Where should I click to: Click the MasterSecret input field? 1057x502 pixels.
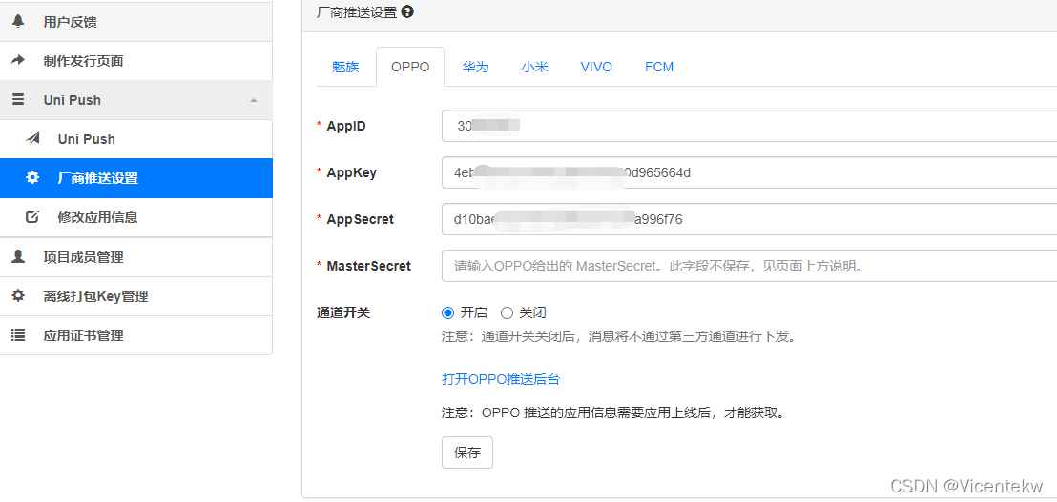click(749, 266)
